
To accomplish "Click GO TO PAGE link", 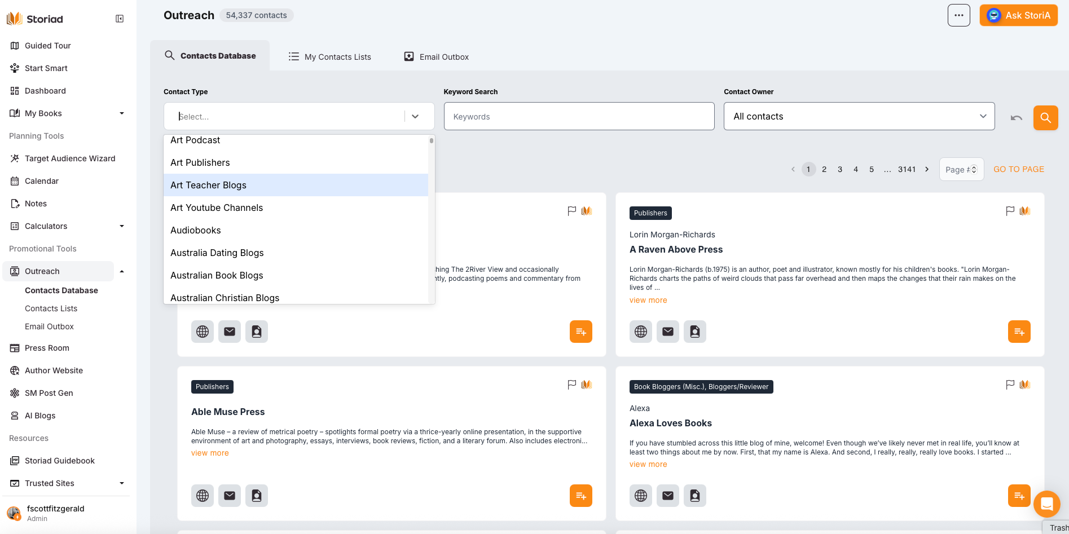I will click(x=1018, y=169).
